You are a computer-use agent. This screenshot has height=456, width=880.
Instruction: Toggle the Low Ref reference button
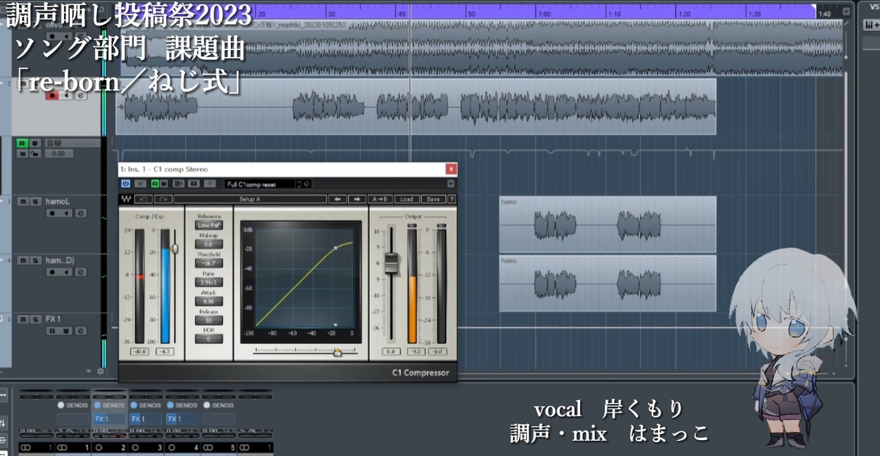[209, 225]
